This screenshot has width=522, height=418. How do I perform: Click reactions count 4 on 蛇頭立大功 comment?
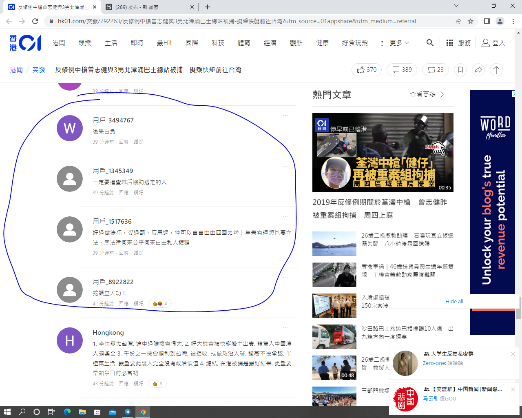coord(159,304)
